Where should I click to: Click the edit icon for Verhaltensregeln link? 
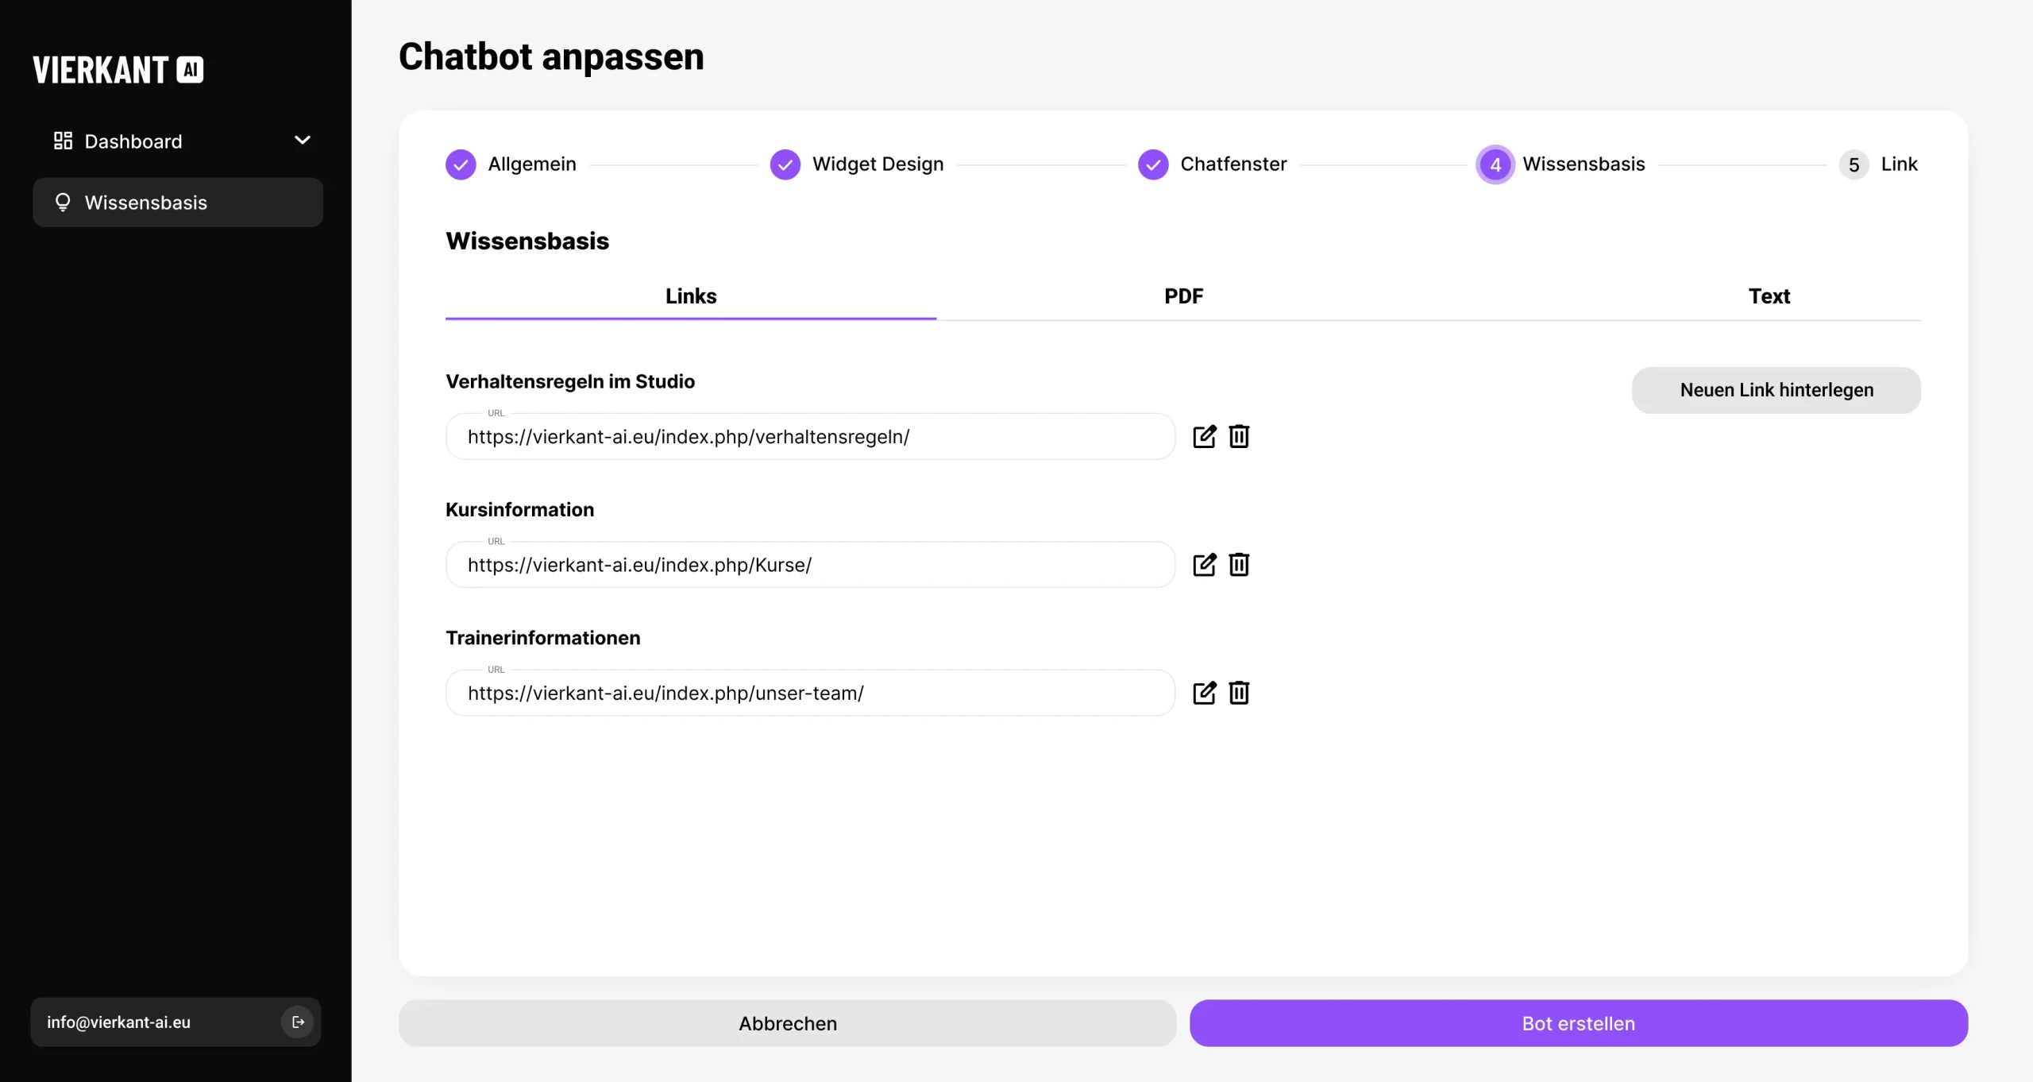click(x=1204, y=436)
